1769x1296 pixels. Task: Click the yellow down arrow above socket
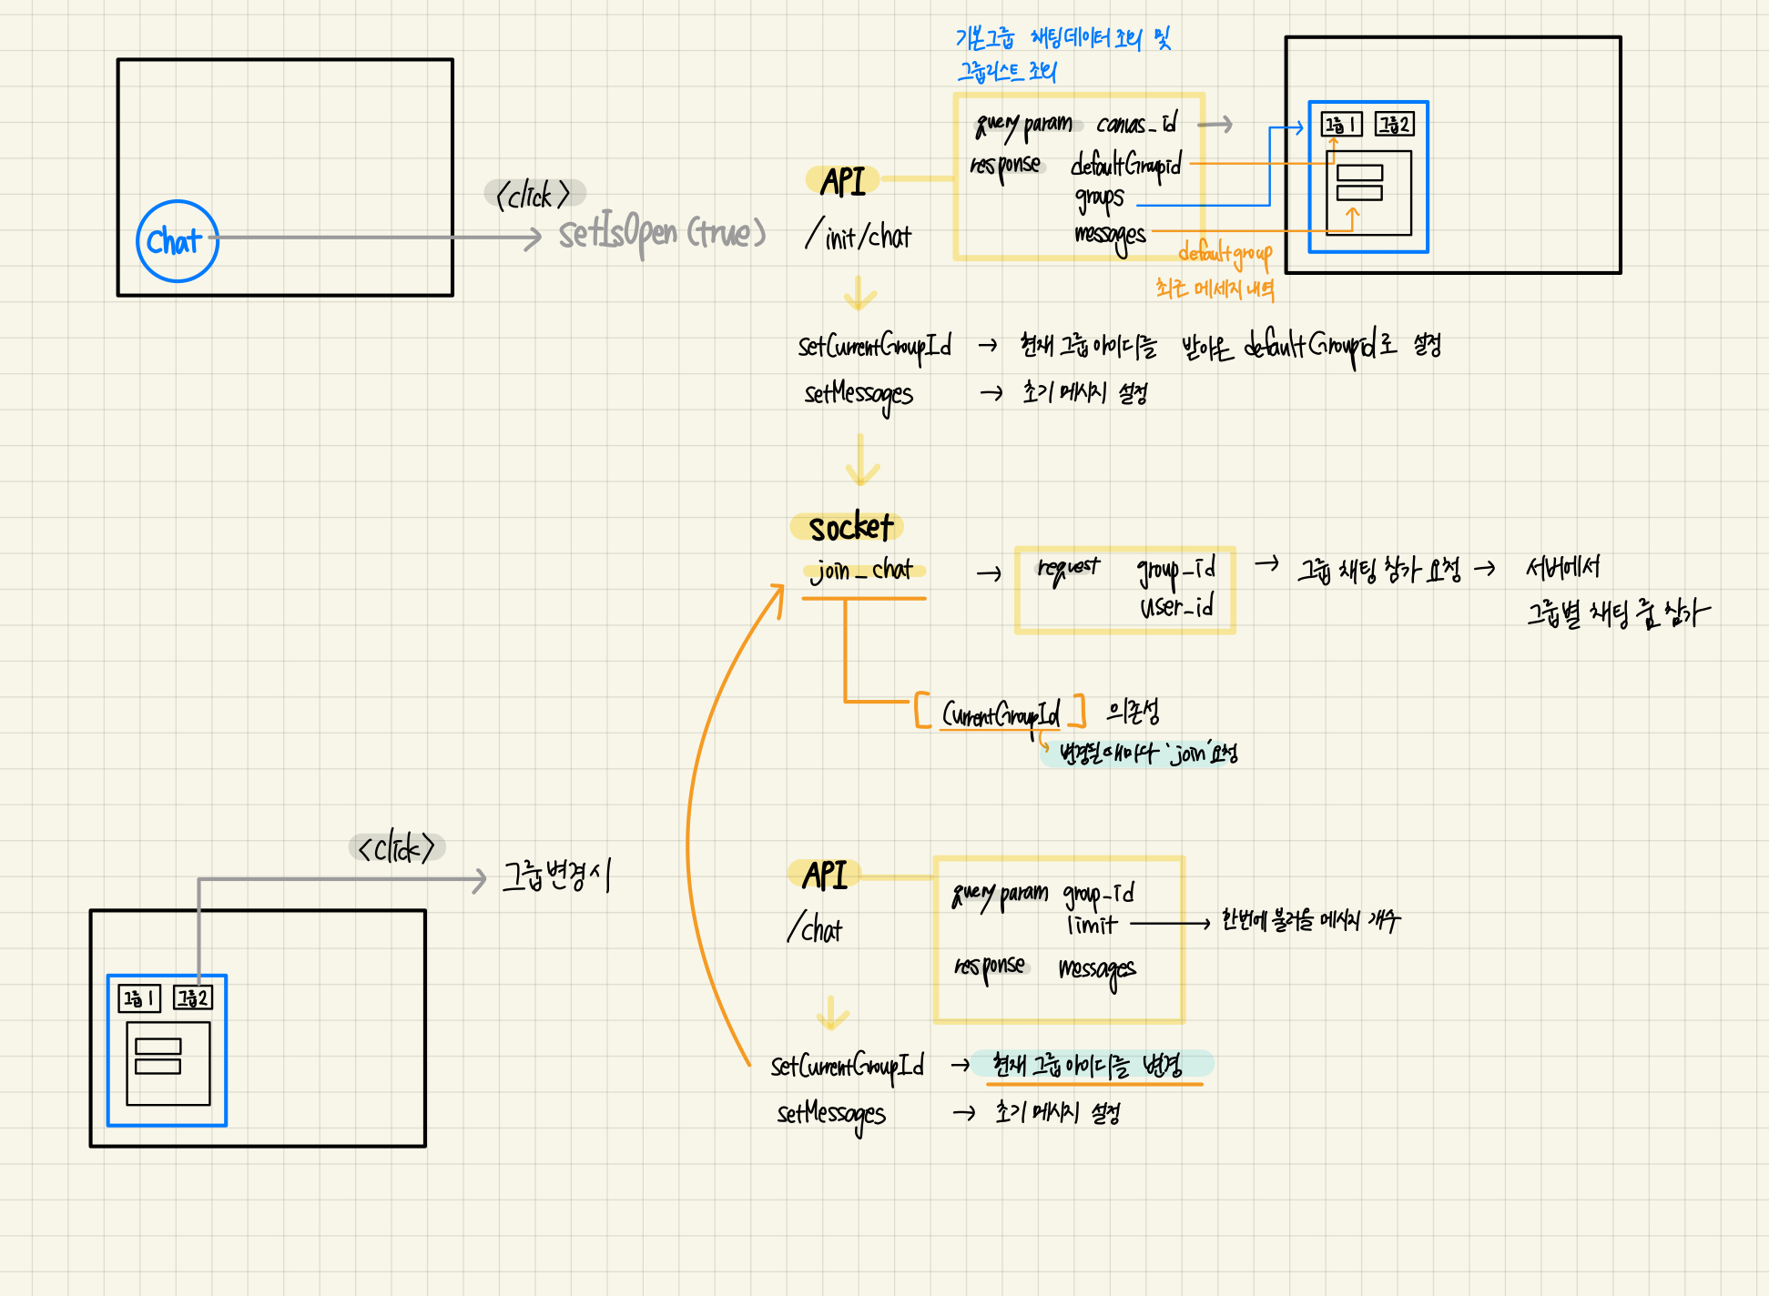point(861,462)
